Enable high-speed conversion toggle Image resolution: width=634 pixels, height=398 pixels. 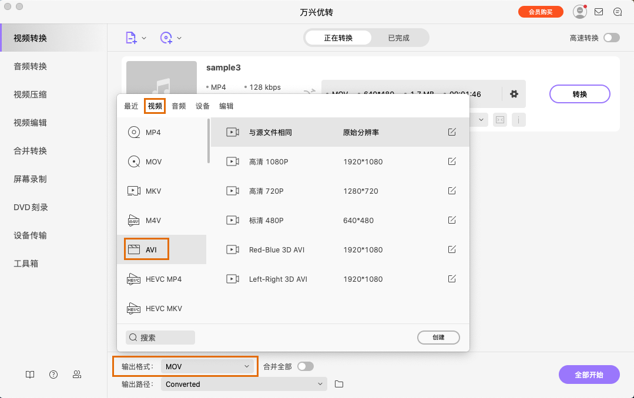coord(612,36)
